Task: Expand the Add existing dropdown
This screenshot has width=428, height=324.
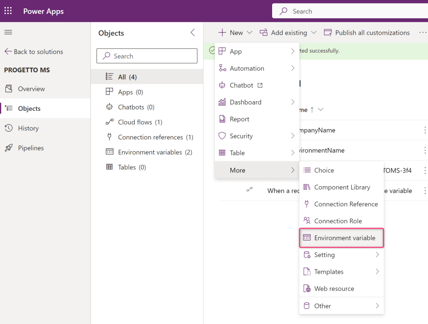Action: (288, 33)
